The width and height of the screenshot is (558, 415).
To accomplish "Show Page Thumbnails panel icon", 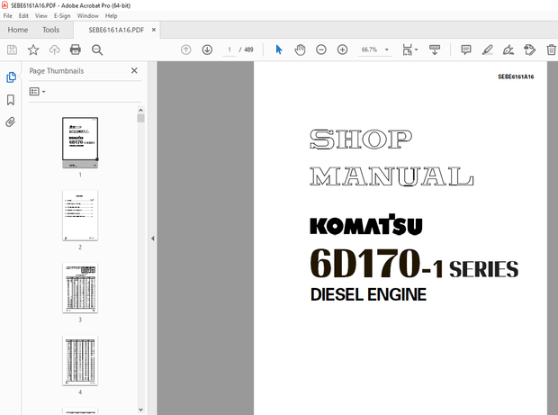I will coord(11,77).
